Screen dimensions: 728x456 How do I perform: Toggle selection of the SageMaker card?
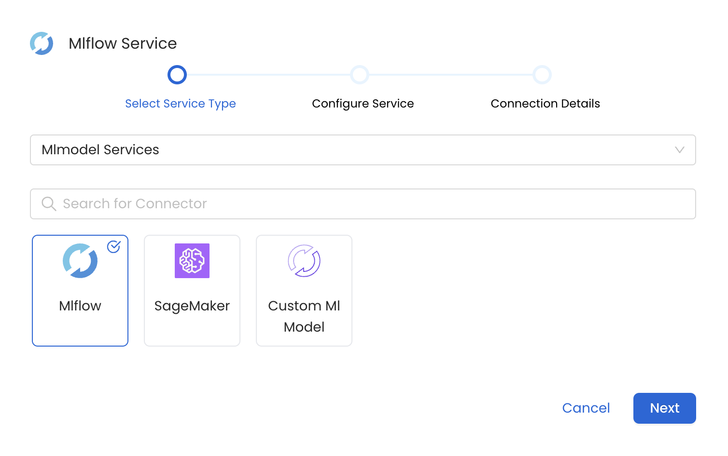click(x=192, y=290)
